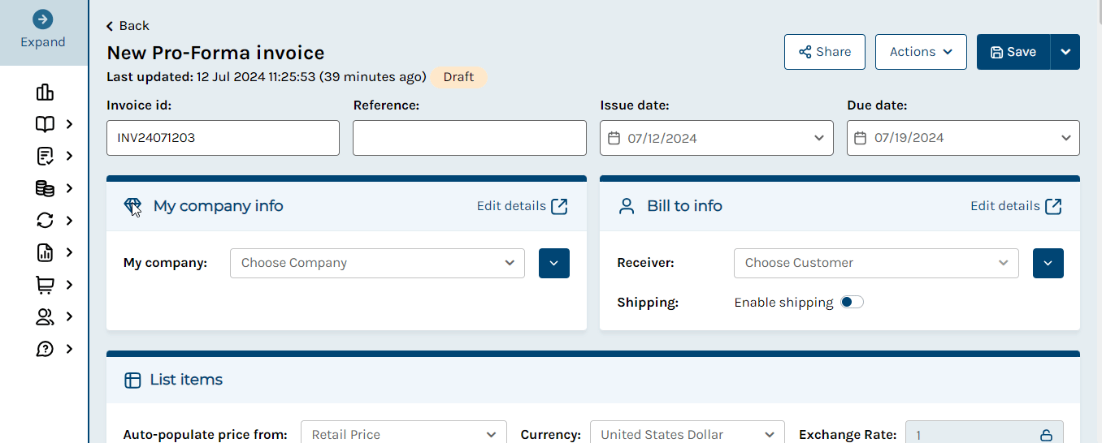The image size is (1102, 443).
Task: Click the Share button
Action: tap(825, 52)
